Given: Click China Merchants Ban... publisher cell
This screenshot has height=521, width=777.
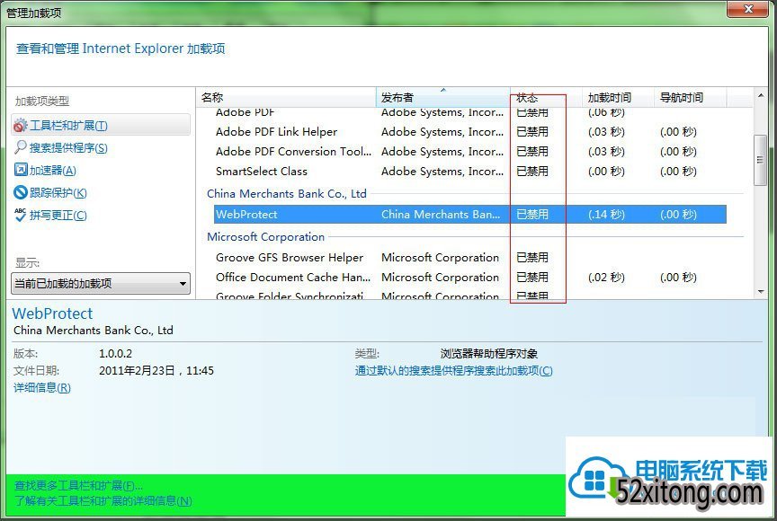Looking at the screenshot, I should point(441,214).
